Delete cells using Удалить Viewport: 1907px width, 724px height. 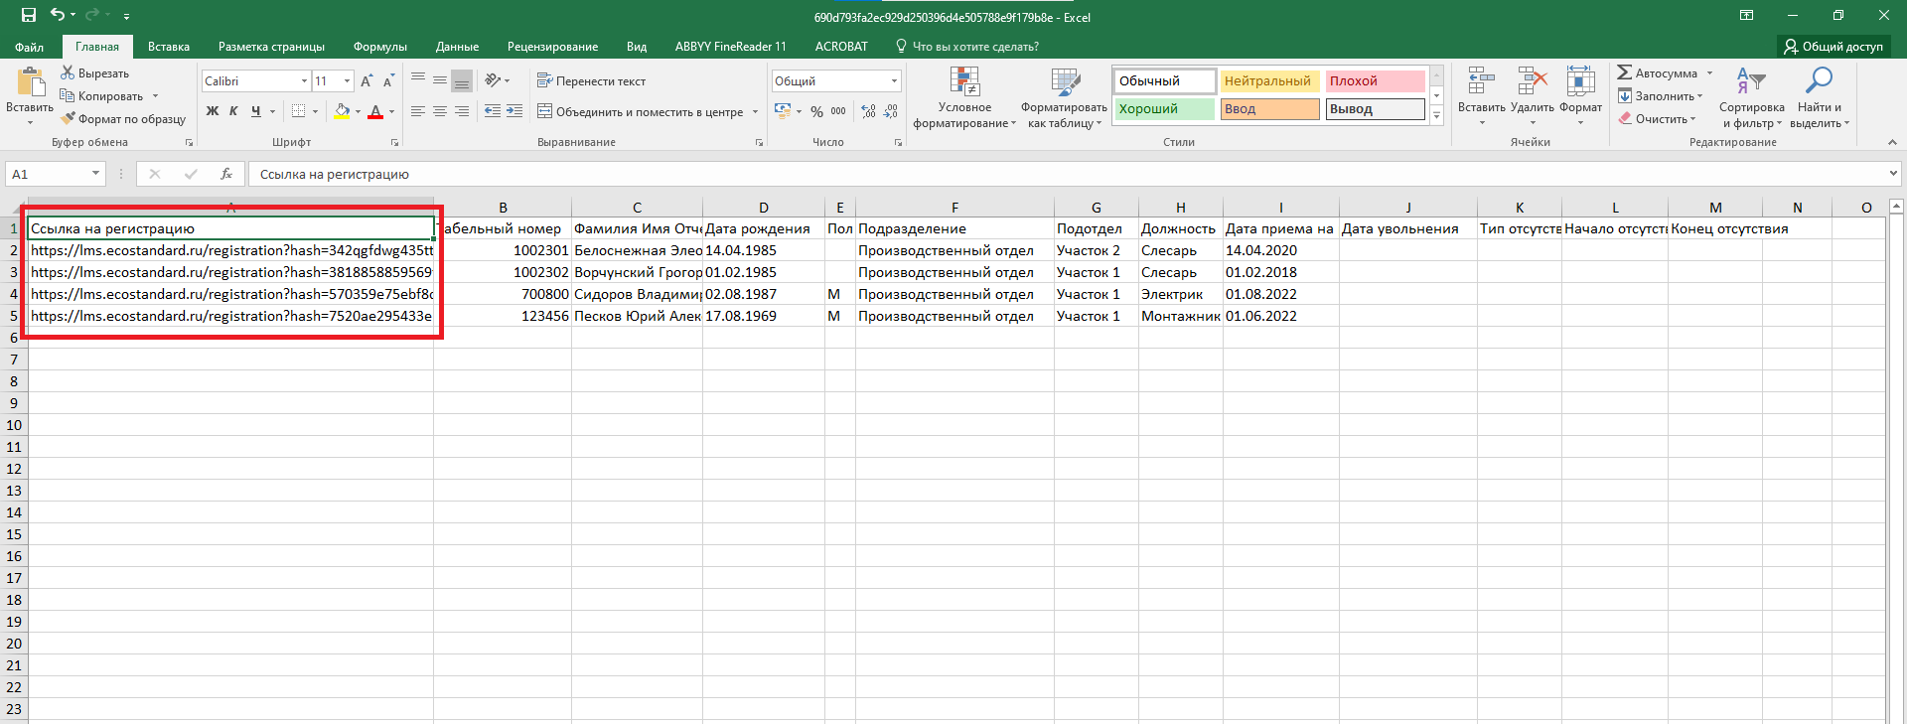(1533, 95)
